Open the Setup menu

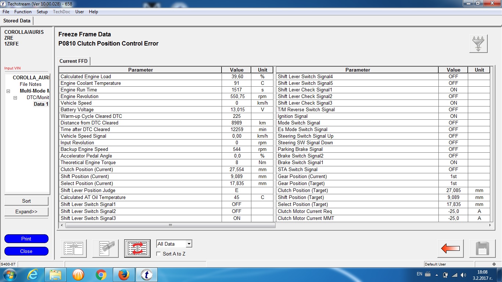[x=42, y=12]
